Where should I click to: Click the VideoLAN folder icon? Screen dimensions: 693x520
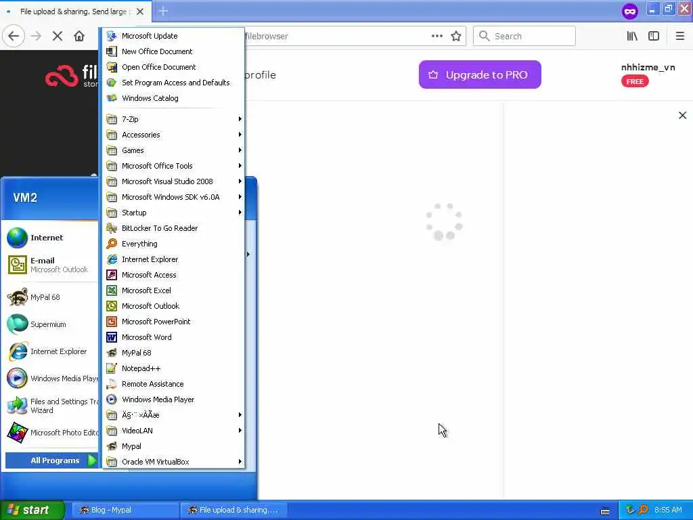[112, 431]
